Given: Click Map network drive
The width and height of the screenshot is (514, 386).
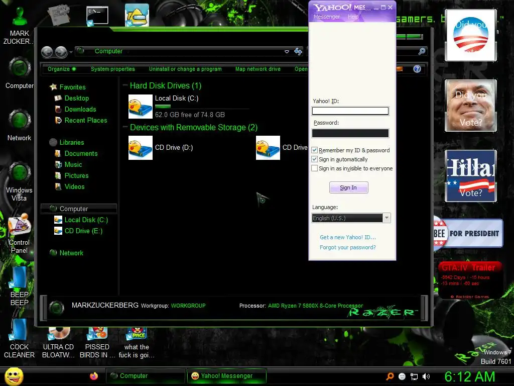Looking at the screenshot, I should click(x=258, y=69).
